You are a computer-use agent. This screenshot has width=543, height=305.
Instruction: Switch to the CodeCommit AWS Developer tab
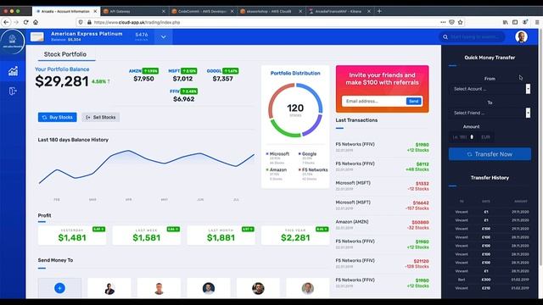[203, 11]
